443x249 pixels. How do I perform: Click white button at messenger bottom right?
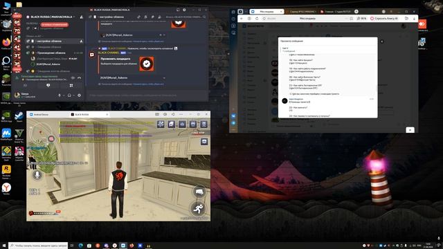coord(410,130)
